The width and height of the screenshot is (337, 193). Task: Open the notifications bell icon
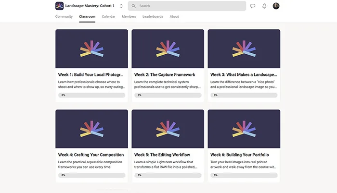pyautogui.click(x=264, y=6)
